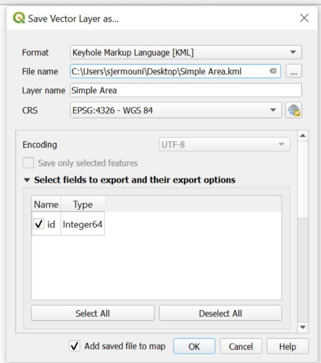Toggle Save only selected features checkbox
The width and height of the screenshot is (321, 363).
[28, 163]
